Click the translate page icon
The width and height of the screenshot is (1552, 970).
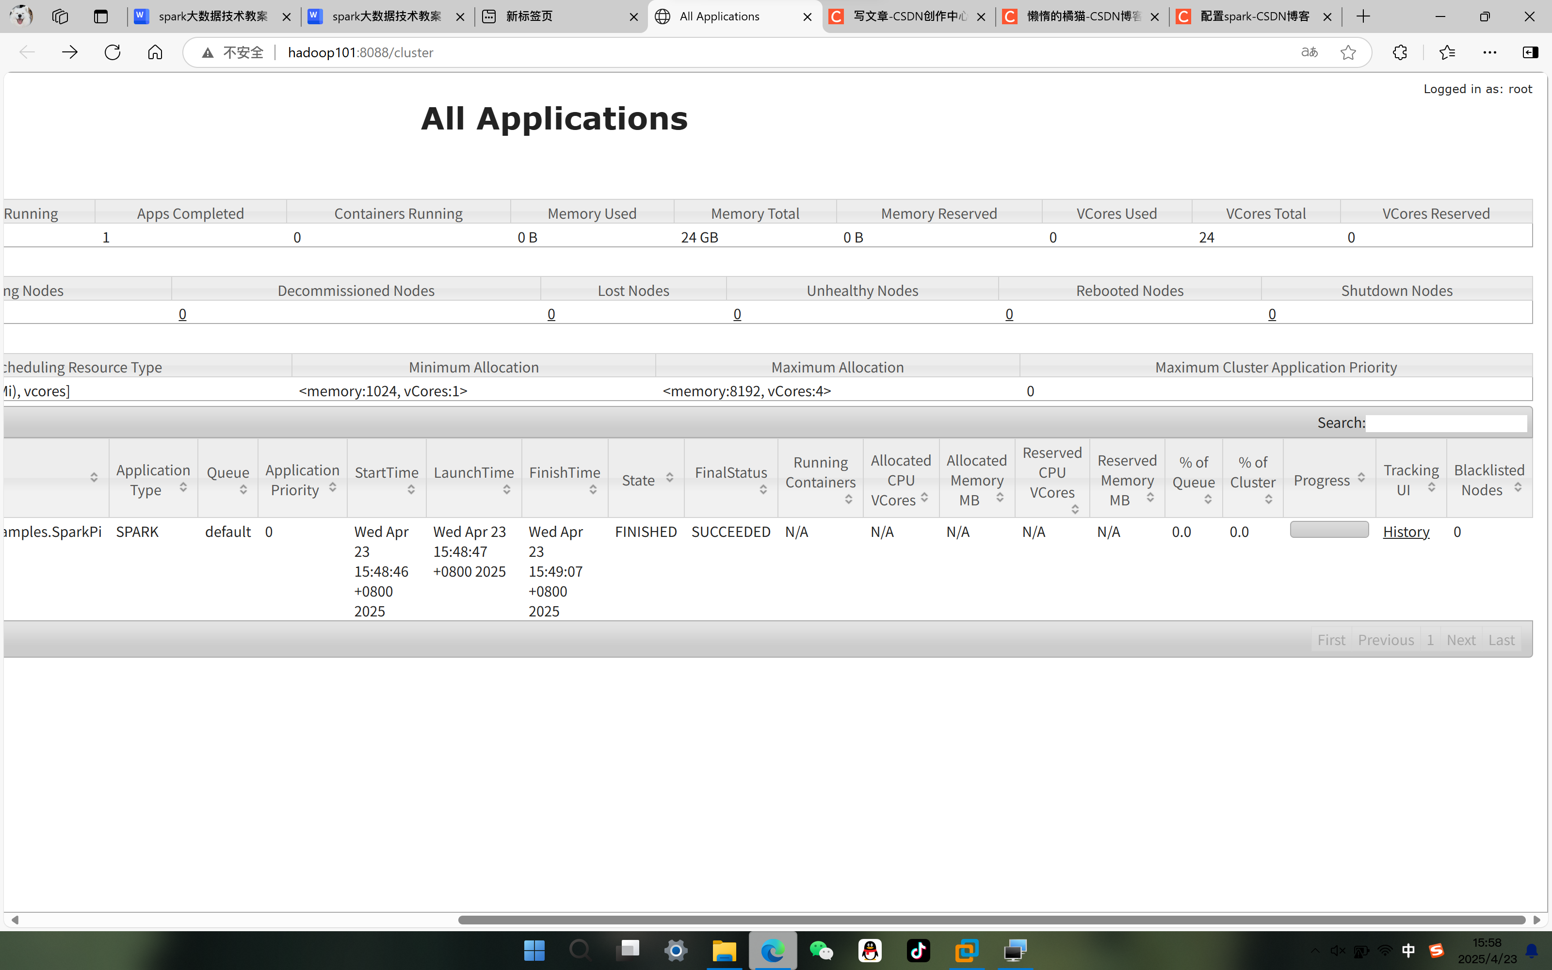[x=1309, y=52]
